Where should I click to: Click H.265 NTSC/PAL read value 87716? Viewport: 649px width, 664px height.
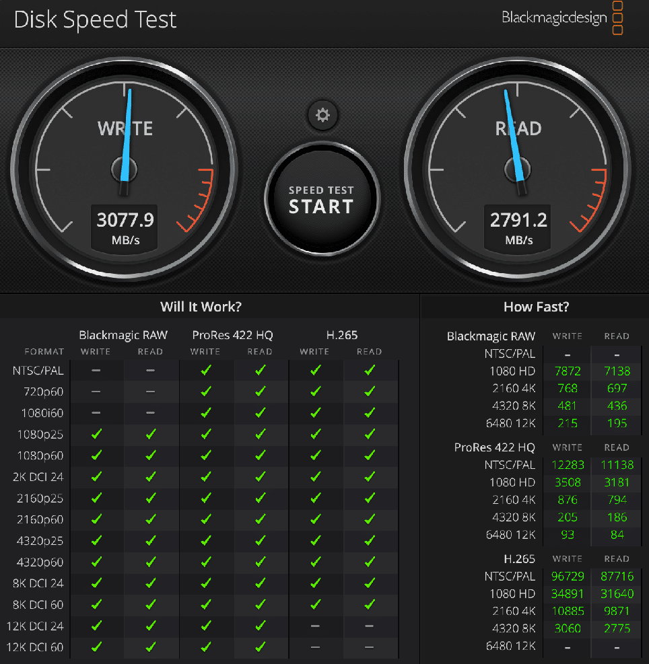point(617,577)
